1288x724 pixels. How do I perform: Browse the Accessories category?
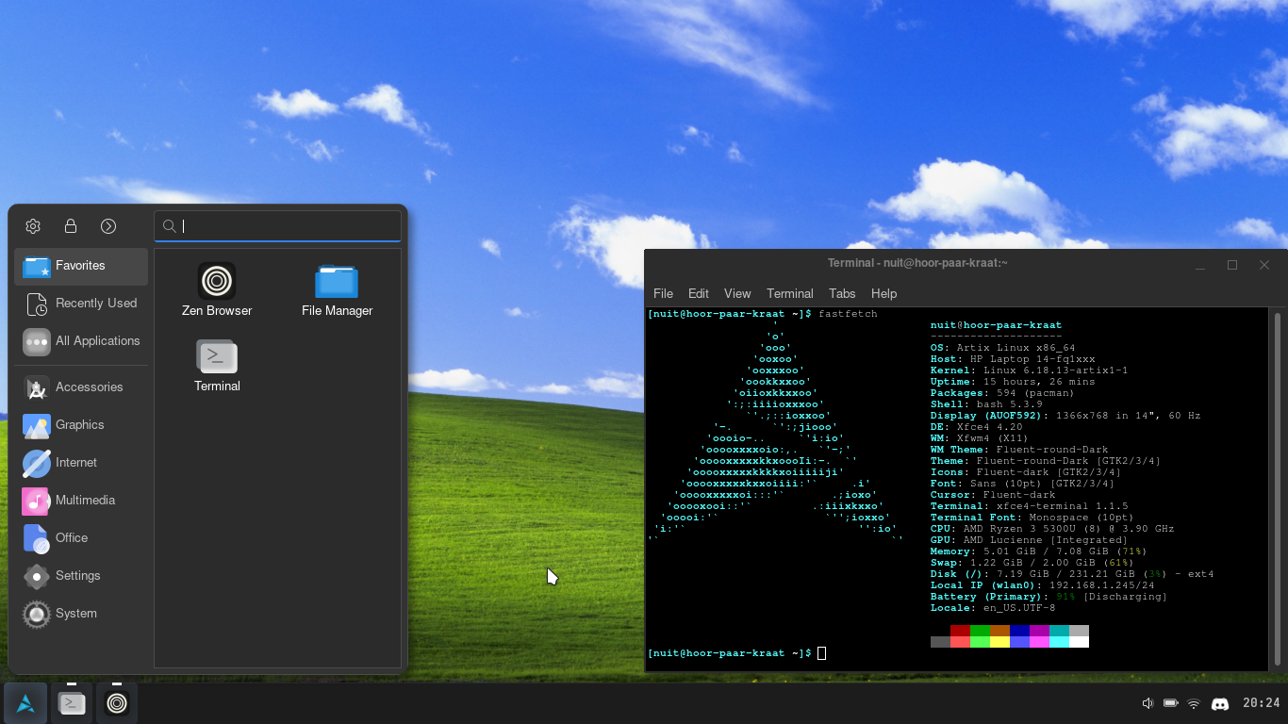tap(81, 387)
